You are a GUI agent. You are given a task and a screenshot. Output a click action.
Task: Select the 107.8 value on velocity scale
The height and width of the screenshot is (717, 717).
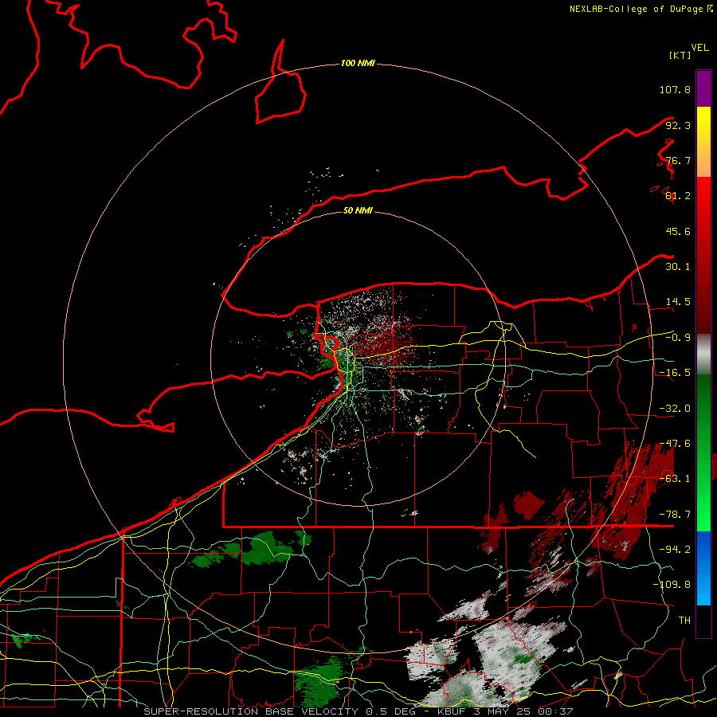(675, 89)
